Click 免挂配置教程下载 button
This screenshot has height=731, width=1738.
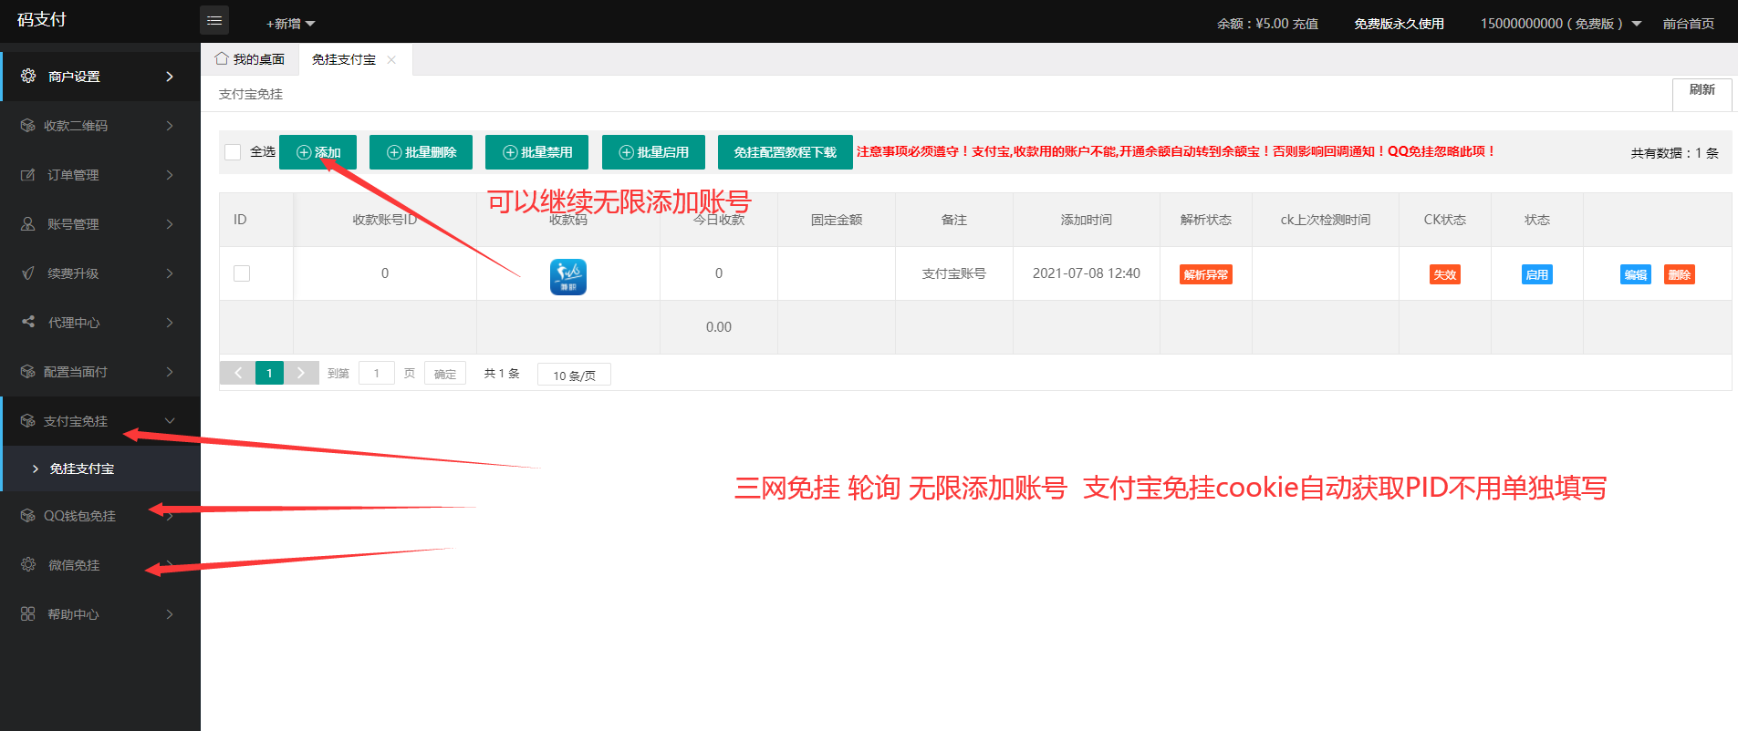click(786, 152)
